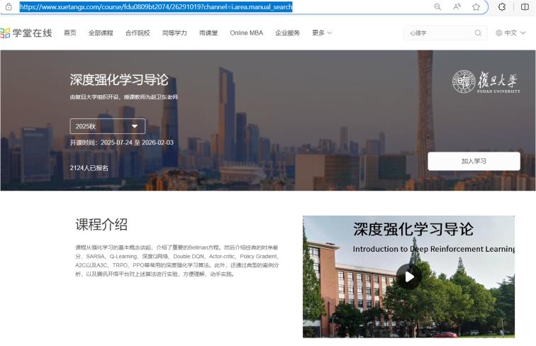Screen dimensions: 536x346
Task: Click the instructor subtitle under course title
Action: click(x=124, y=97)
